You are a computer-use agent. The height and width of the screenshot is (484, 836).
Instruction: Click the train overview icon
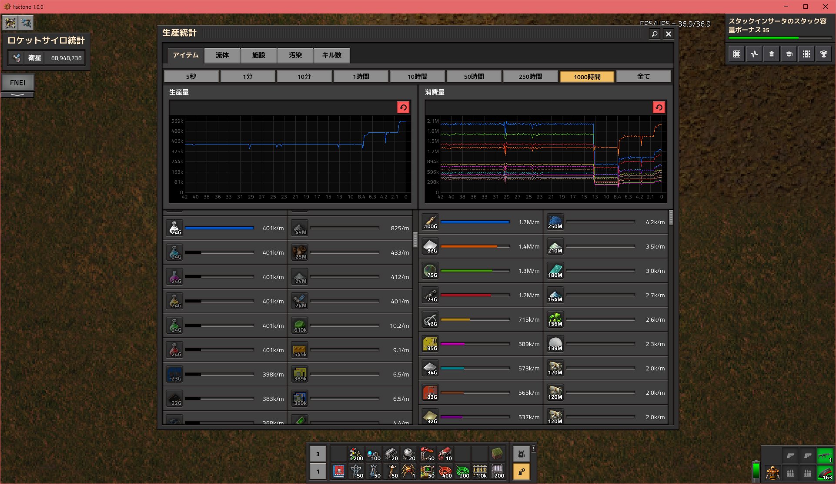click(772, 54)
